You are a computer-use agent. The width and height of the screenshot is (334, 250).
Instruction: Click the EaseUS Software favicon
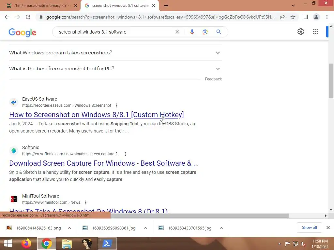coord(14,102)
